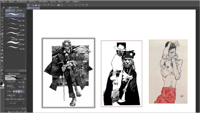
Task: Collapse the left panel double-arrow
Action: (6, 4)
